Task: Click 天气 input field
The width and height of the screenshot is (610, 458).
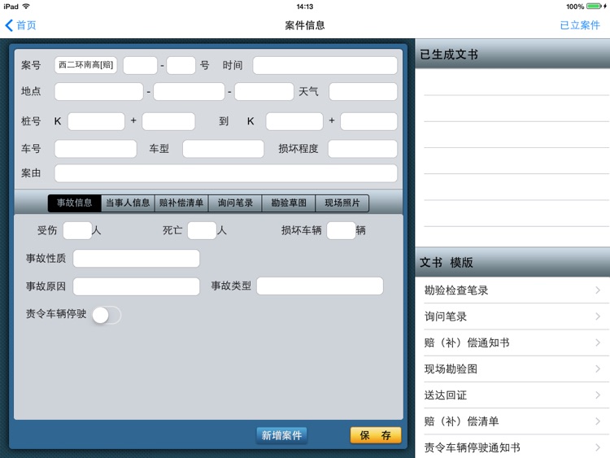Action: coord(363,91)
